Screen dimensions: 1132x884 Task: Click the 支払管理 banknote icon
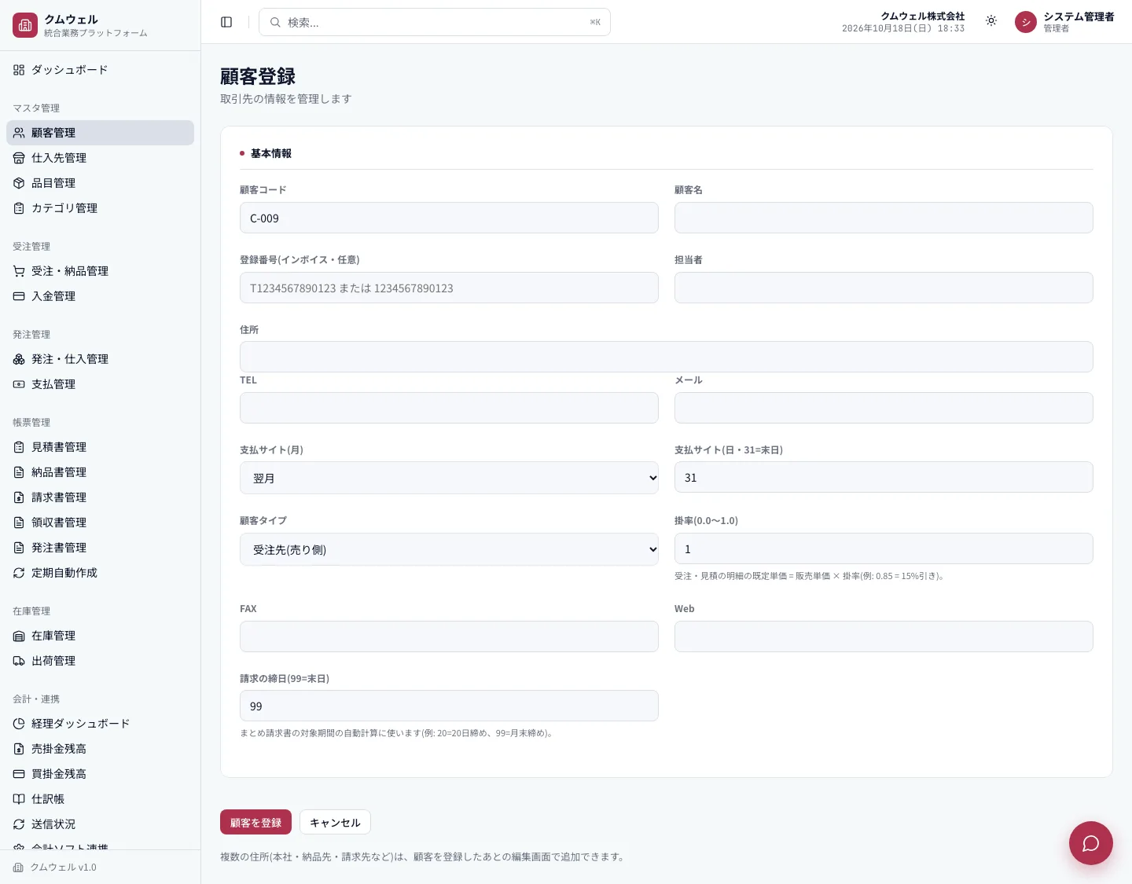tap(19, 384)
